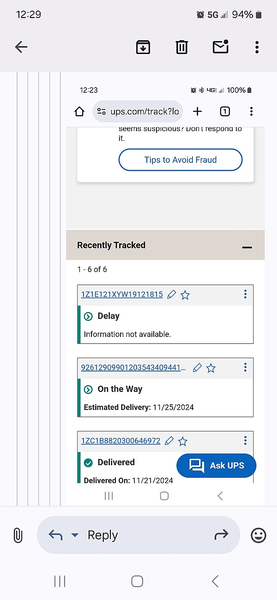Favorite the 1Z1E121XYW19121815 shipment with star

[185, 295]
